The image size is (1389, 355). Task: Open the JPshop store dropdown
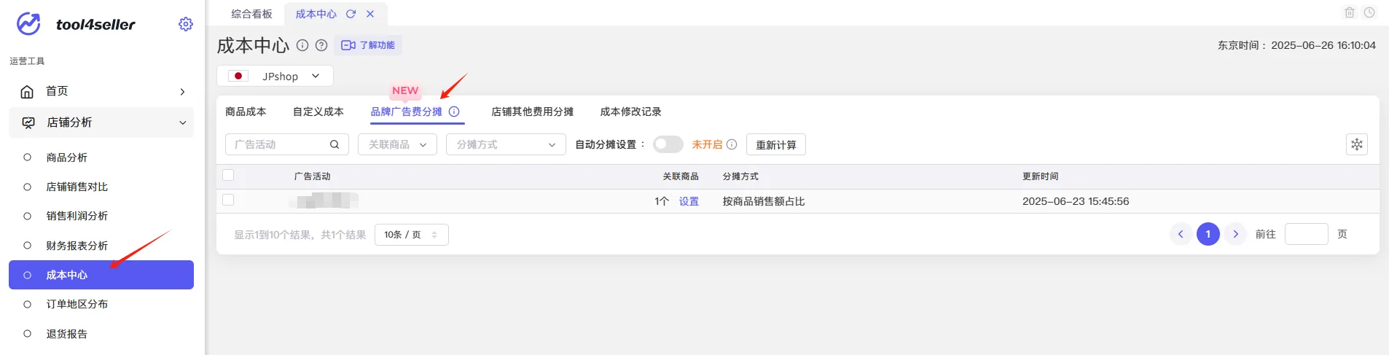(275, 76)
